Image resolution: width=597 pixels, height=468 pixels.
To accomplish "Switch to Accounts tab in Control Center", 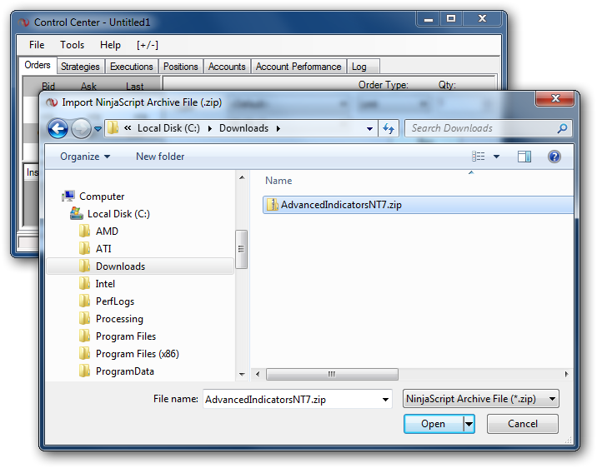I will pyautogui.click(x=227, y=67).
